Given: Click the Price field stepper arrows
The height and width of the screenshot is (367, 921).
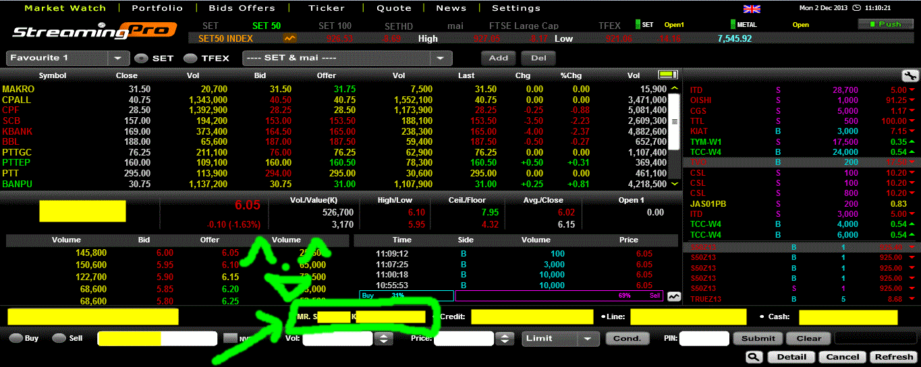Looking at the screenshot, I should (504, 339).
